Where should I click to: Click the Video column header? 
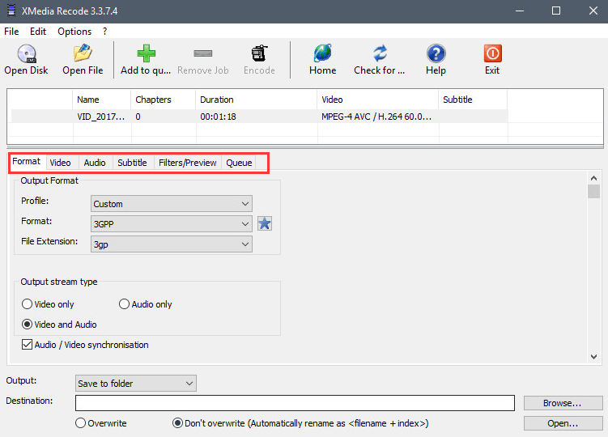[378, 100]
